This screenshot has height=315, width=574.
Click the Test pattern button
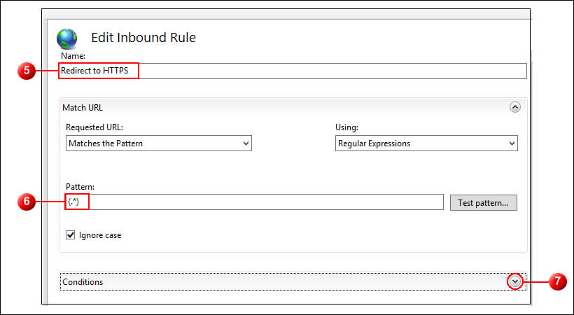click(x=484, y=202)
